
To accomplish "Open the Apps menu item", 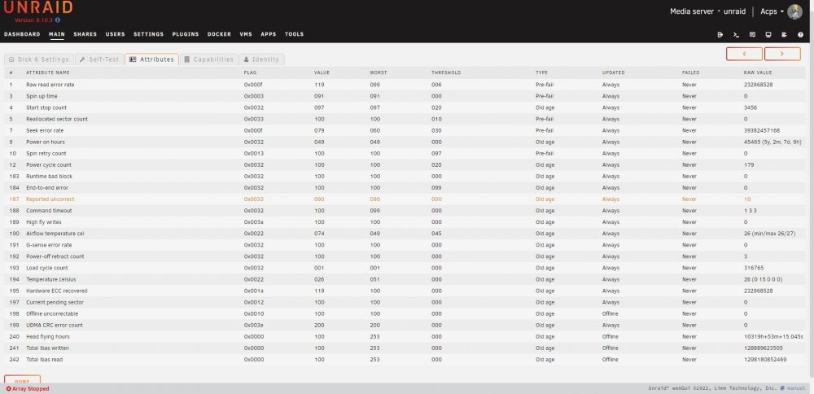I will (x=269, y=34).
